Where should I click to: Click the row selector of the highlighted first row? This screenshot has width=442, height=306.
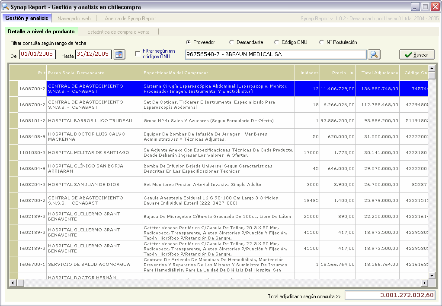tap(13, 88)
